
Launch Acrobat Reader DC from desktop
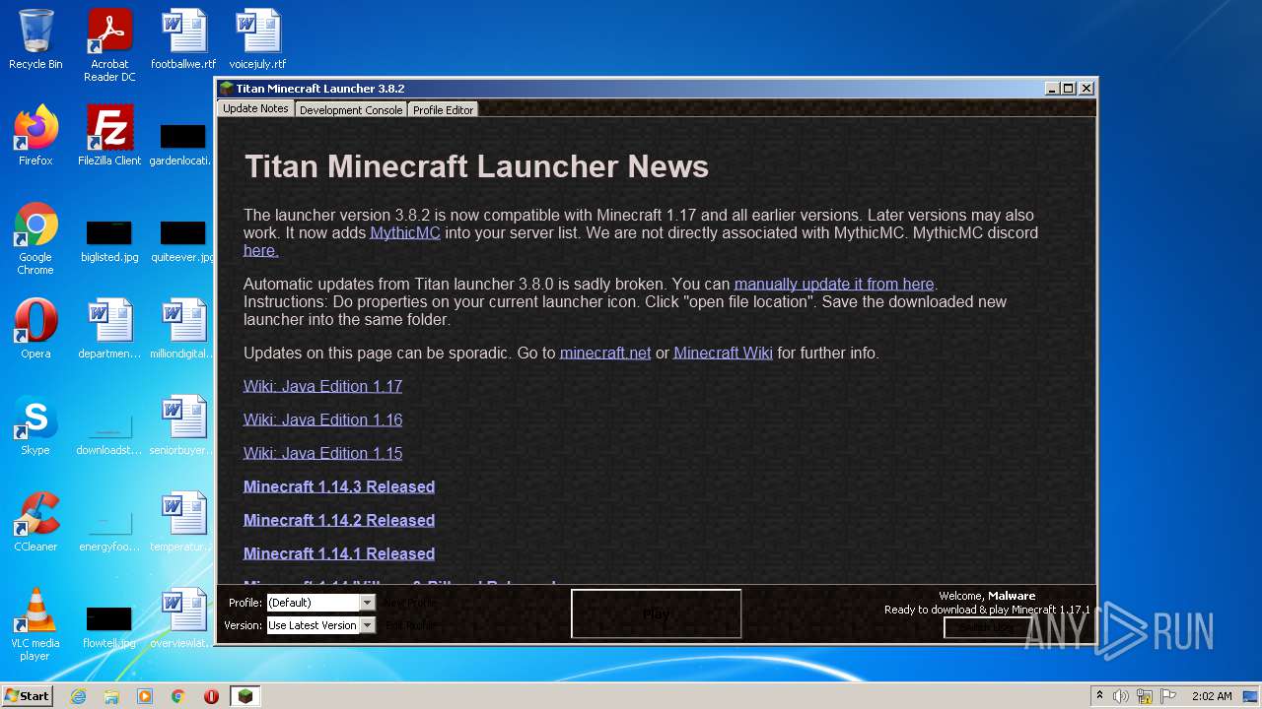109,45
